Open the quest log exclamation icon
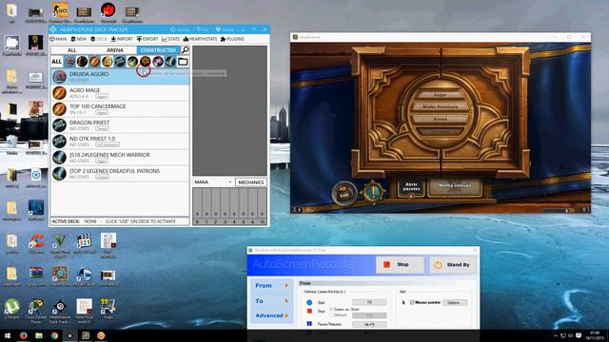This screenshot has width=609, height=342. pos(373,191)
